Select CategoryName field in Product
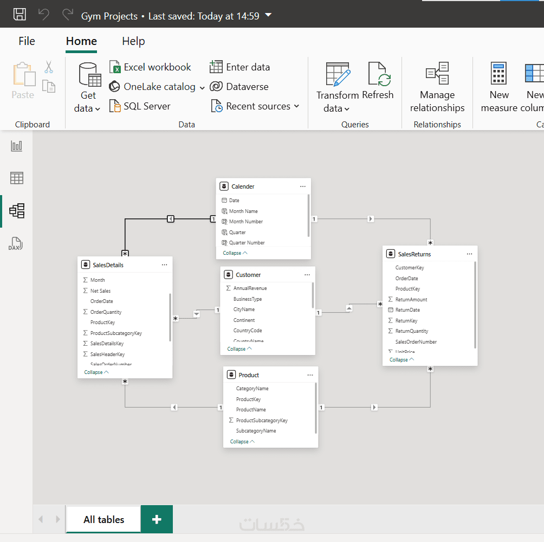This screenshot has width=544, height=542. 252,388
